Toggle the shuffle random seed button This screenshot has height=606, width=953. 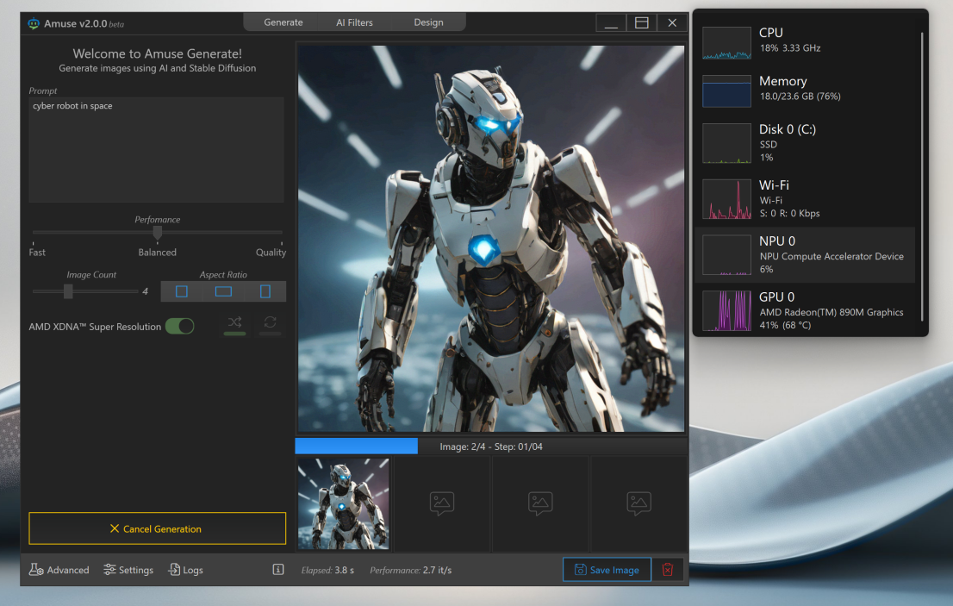tap(234, 322)
